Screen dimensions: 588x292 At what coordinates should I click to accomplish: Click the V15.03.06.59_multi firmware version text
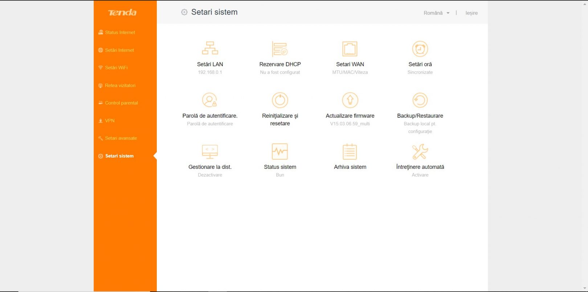coord(350,124)
